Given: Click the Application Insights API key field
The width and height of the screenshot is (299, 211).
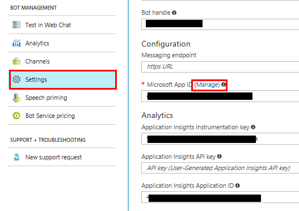Looking at the screenshot, I should point(220,168).
